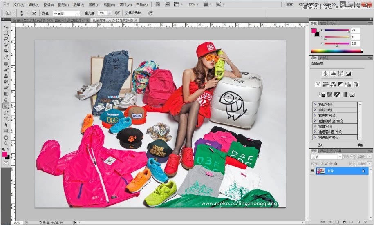
Task: Select the Type (T) tool
Action: point(6,118)
